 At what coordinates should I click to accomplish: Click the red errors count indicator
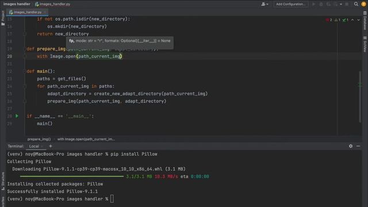pos(329,20)
